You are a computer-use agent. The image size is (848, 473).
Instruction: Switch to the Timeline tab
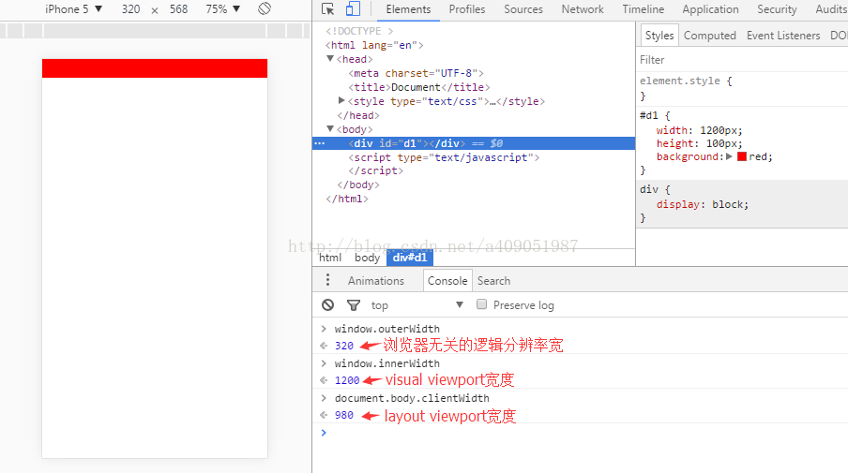pos(643,9)
